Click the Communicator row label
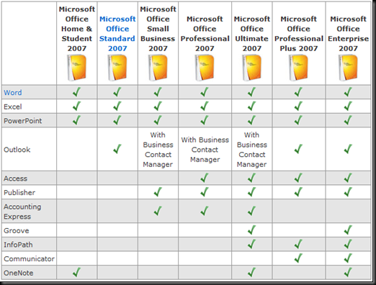Screen dimensions: 376x285 29,259
